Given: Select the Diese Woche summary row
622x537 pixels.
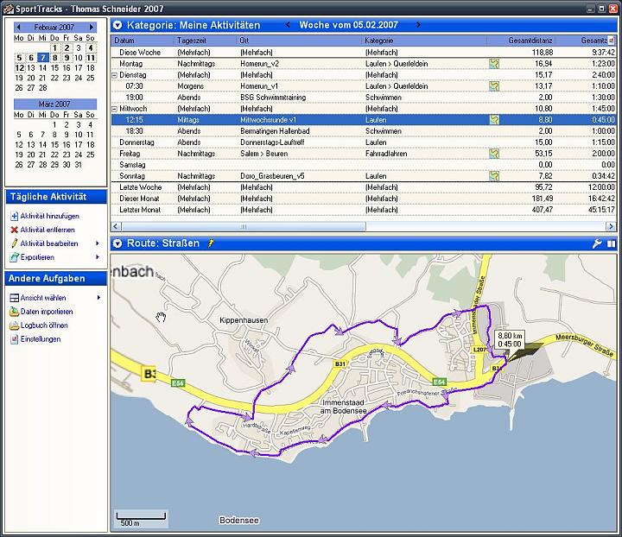Looking at the screenshot, I should click(x=364, y=53).
